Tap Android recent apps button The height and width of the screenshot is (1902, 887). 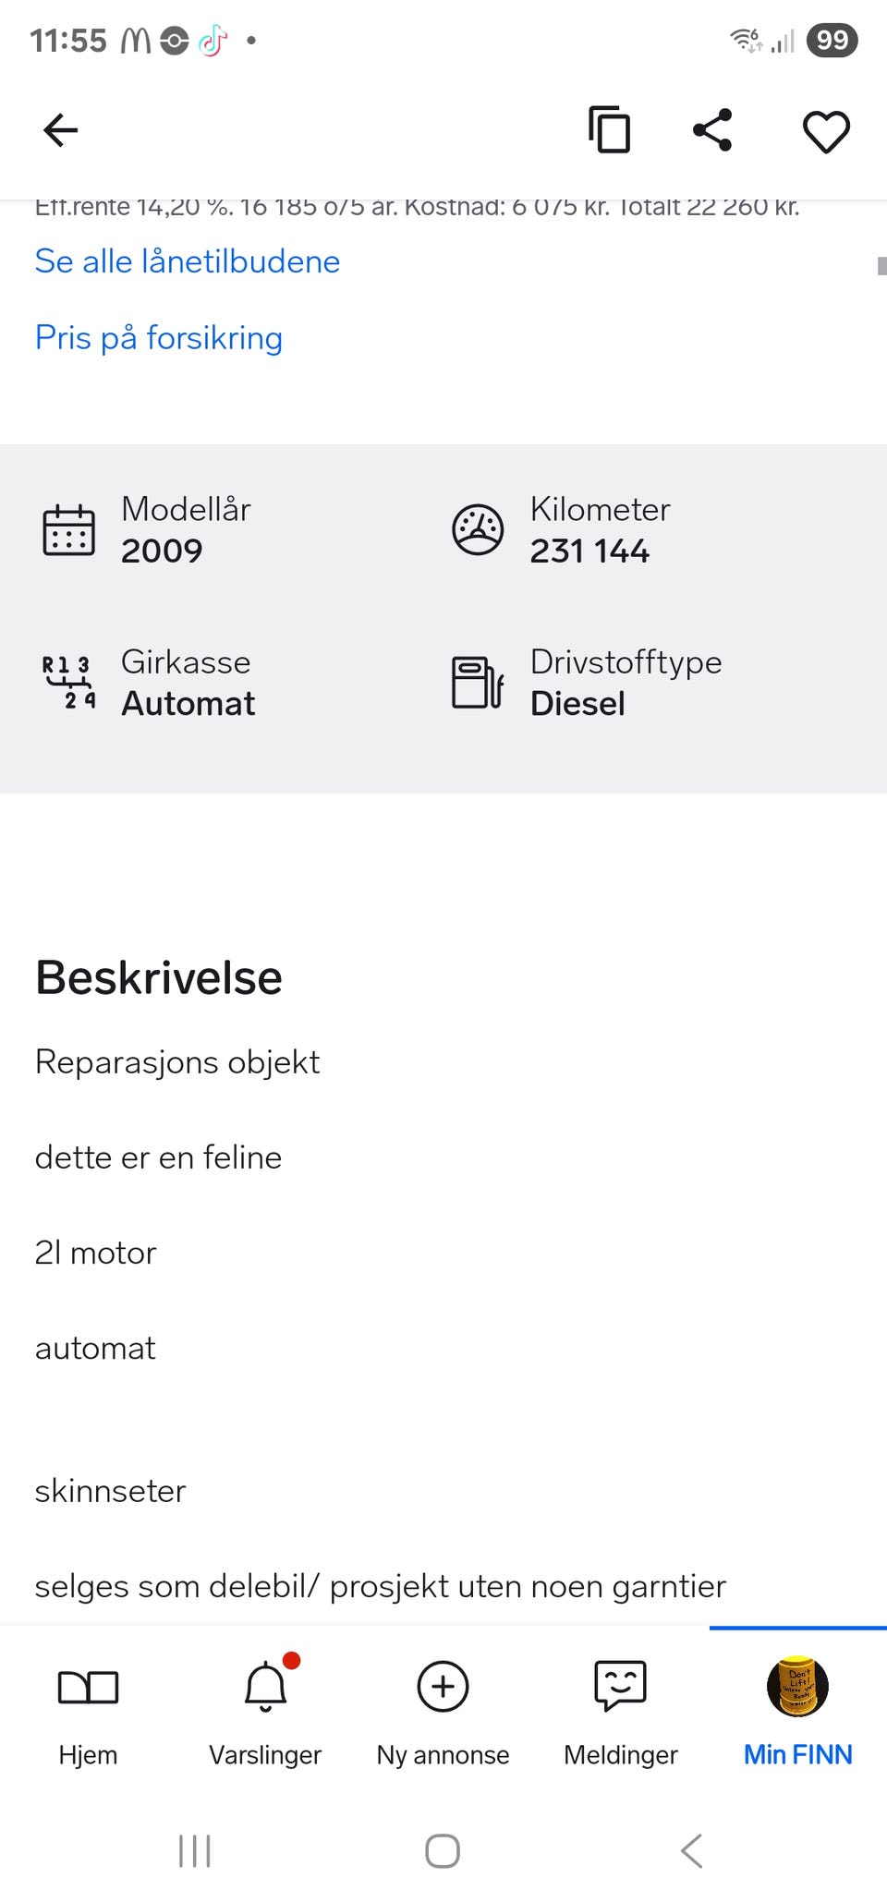pyautogui.click(x=195, y=1851)
